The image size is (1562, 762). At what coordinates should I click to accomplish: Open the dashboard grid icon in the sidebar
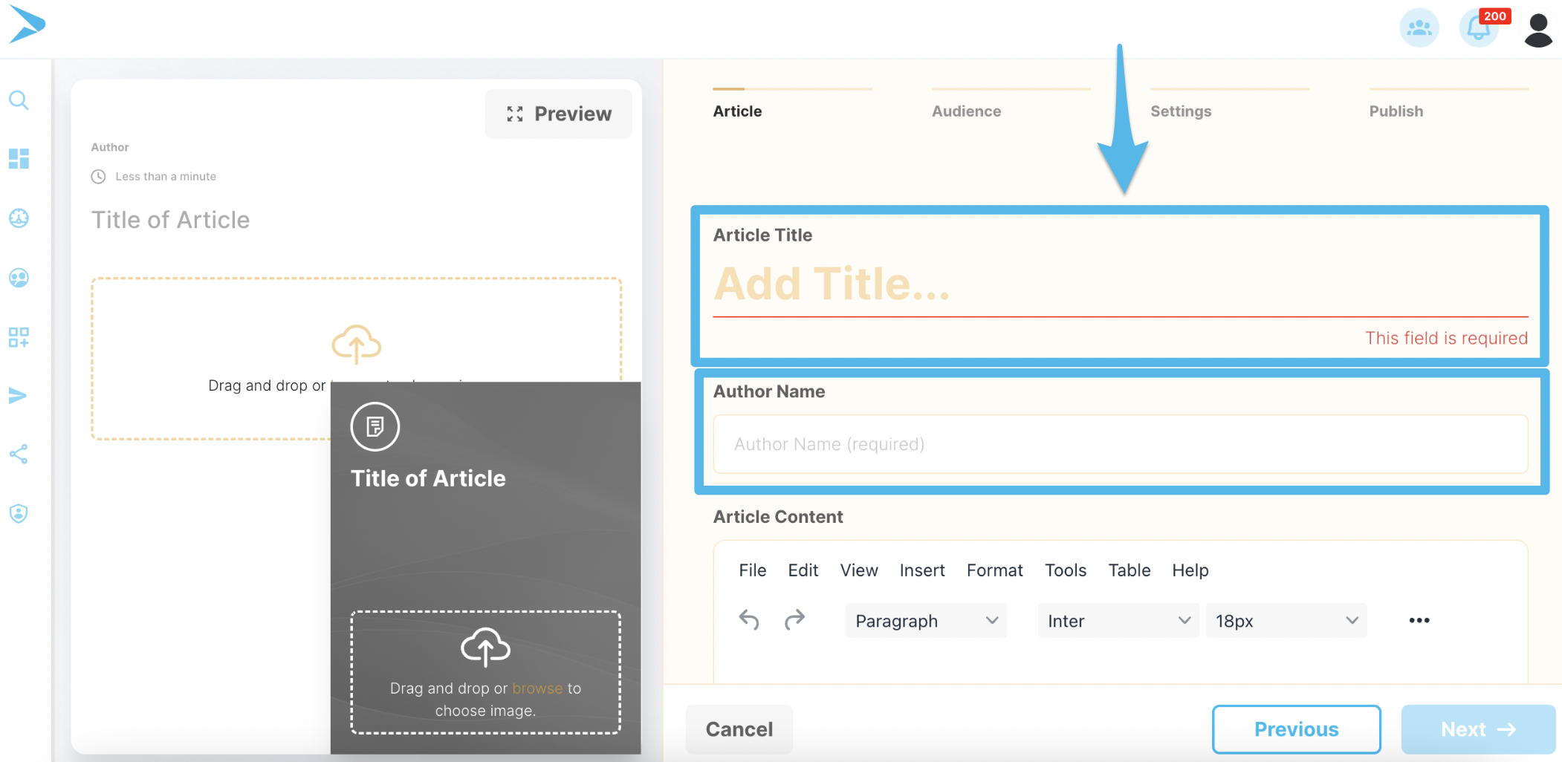19,158
